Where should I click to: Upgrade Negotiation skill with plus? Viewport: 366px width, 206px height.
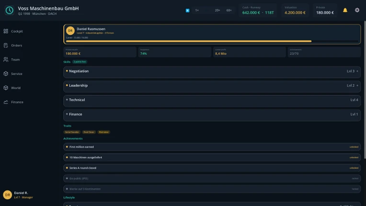pyautogui.click(x=357, y=71)
